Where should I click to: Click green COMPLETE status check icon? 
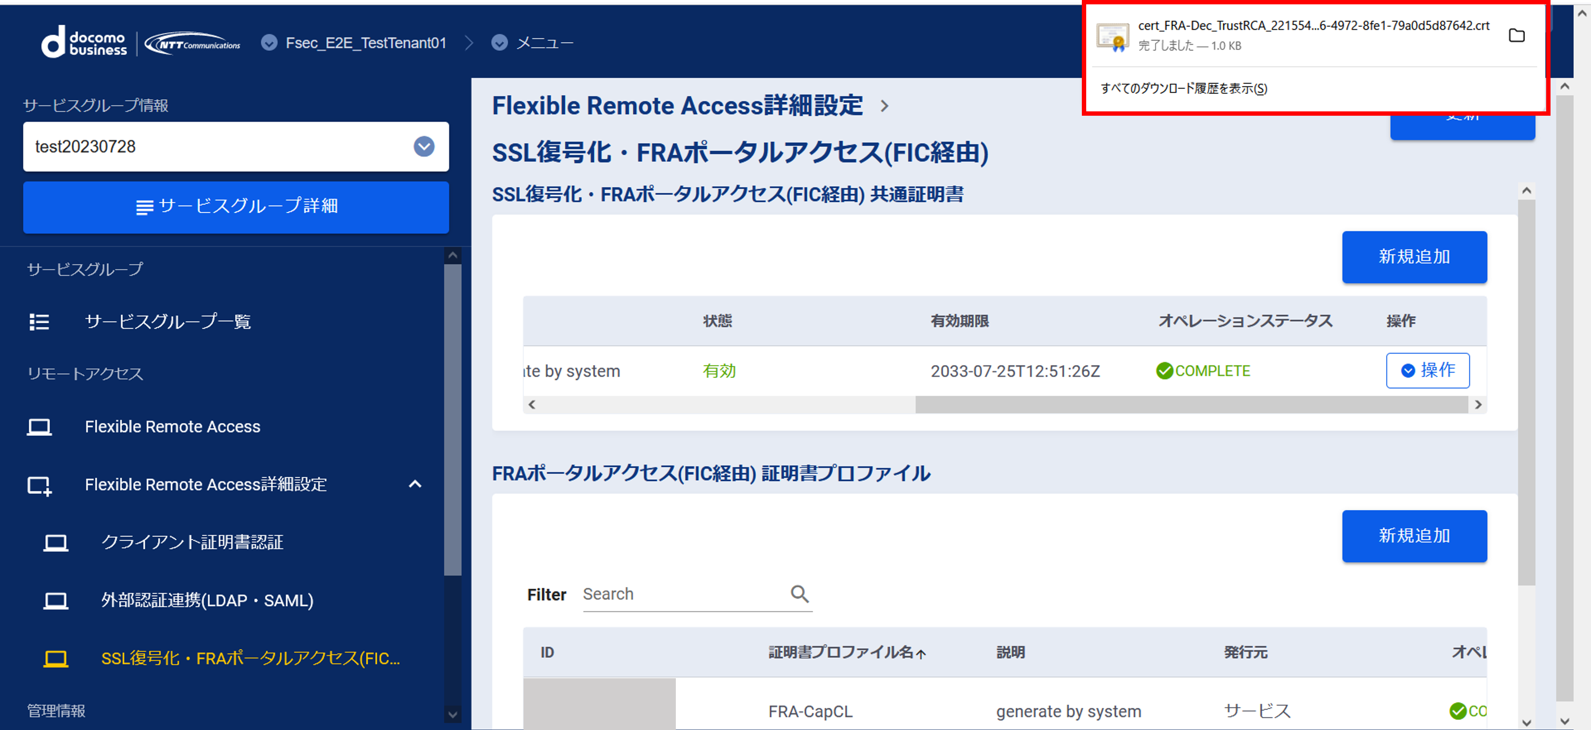[1164, 371]
